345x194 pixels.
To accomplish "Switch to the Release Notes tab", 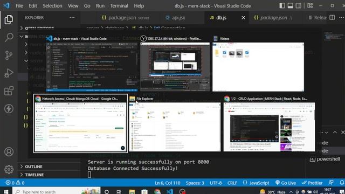I will (x=317, y=18).
